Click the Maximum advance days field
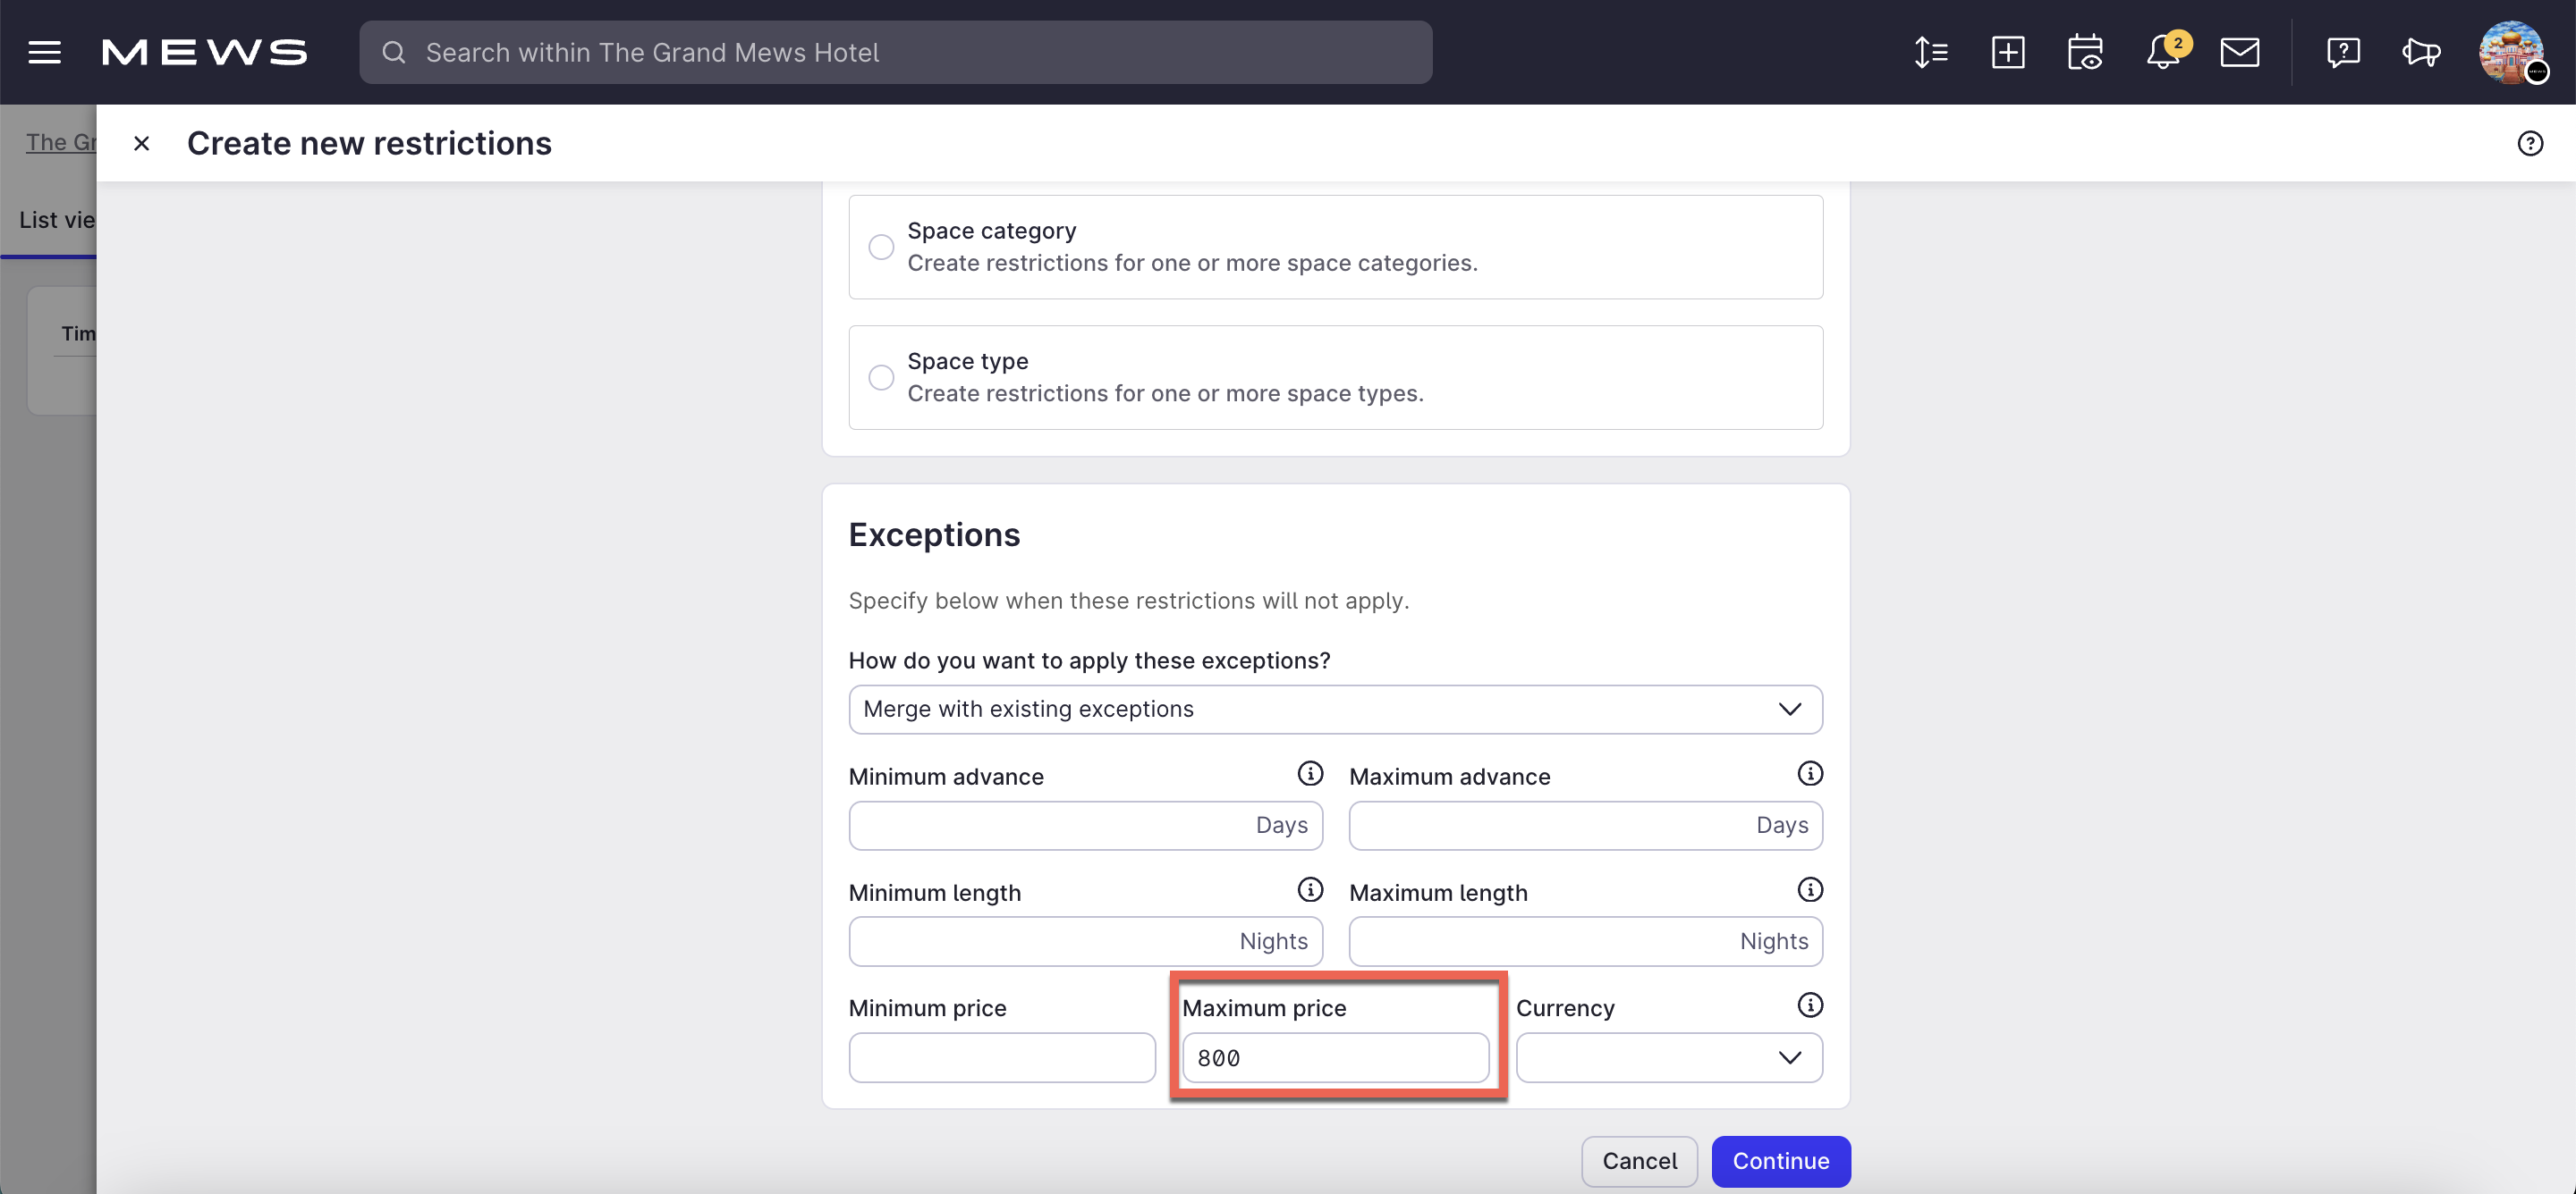The image size is (2576, 1194). 1585,825
